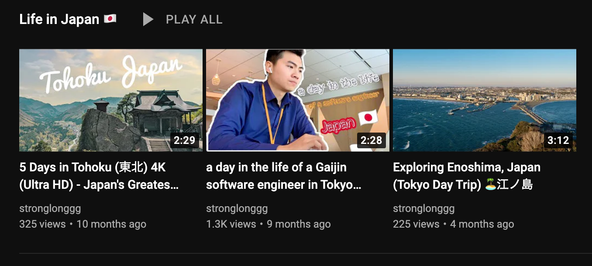Open title 'Exploring Enoshima, Japan'

(x=467, y=167)
